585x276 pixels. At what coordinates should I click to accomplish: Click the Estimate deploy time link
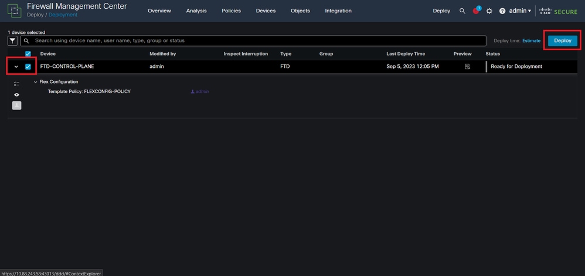click(x=531, y=41)
